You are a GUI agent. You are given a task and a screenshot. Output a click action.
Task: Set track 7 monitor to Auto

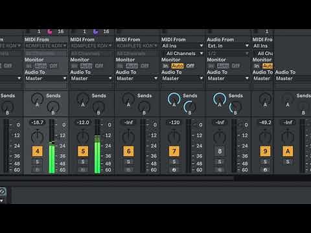coord(178,66)
